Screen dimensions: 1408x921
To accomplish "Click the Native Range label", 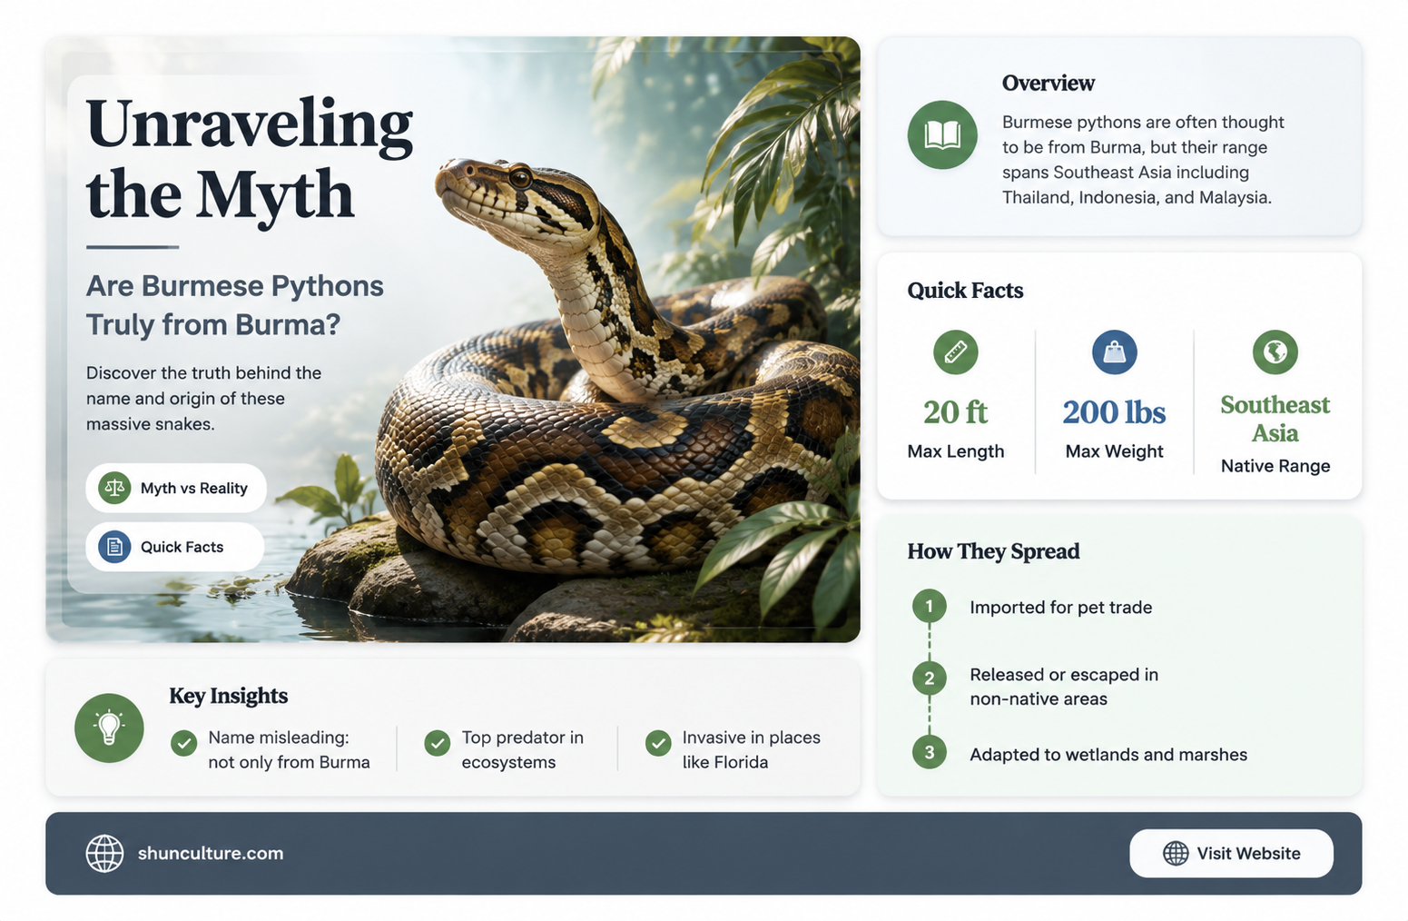I will click(1275, 466).
